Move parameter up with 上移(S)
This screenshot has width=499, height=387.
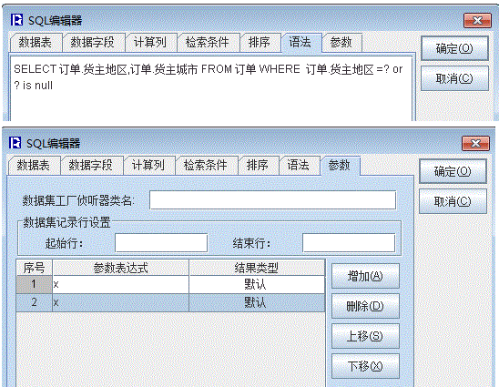click(365, 336)
